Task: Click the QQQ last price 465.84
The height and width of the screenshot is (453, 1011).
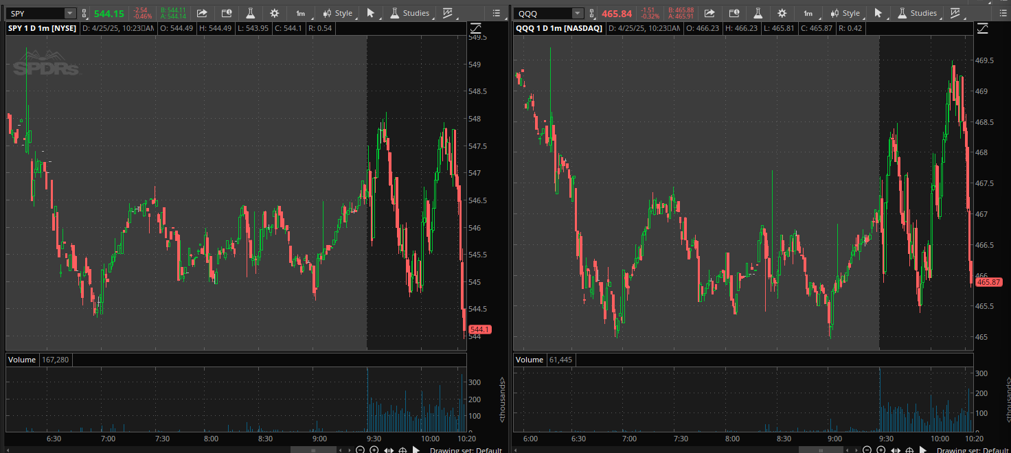Action: click(x=617, y=14)
